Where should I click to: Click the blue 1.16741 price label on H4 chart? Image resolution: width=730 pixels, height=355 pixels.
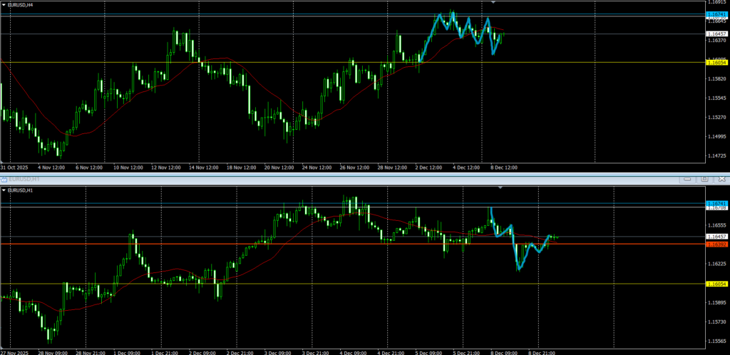pos(716,14)
